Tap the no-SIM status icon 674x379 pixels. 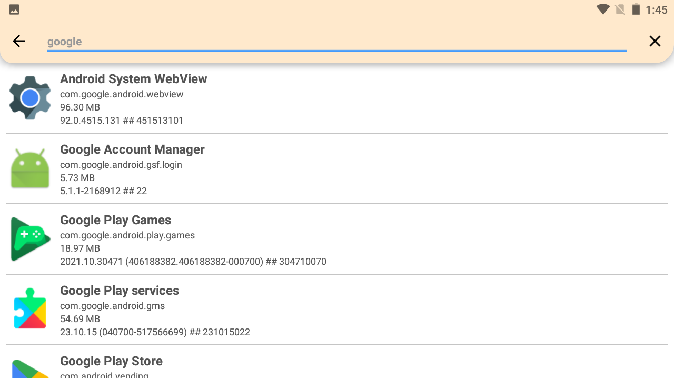pos(620,9)
